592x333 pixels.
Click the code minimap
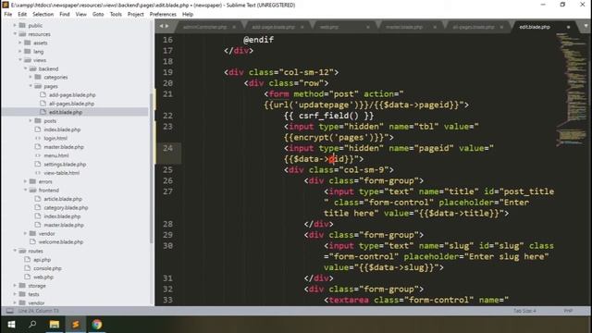(572, 90)
